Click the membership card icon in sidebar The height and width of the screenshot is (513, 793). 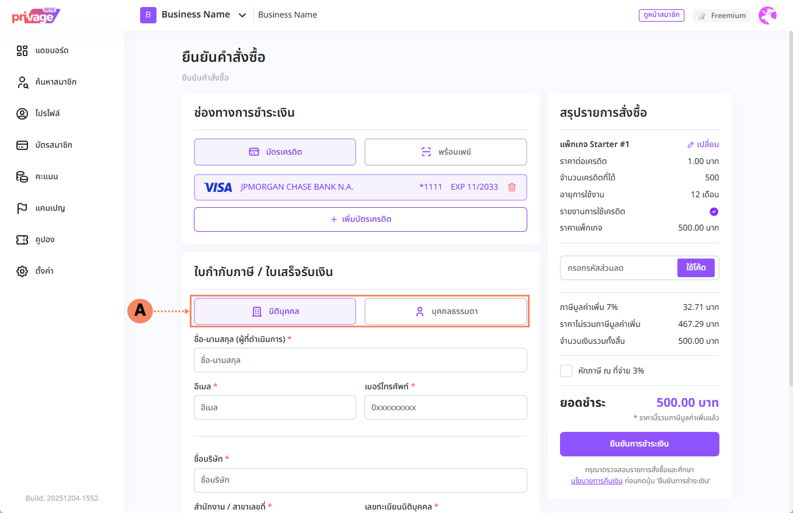pyautogui.click(x=22, y=145)
